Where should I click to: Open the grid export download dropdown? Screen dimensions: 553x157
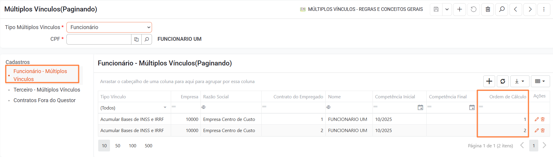pos(519,81)
